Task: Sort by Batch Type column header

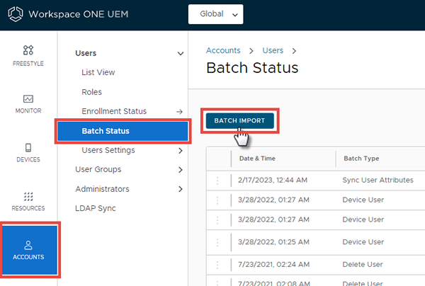Action: coord(361,159)
